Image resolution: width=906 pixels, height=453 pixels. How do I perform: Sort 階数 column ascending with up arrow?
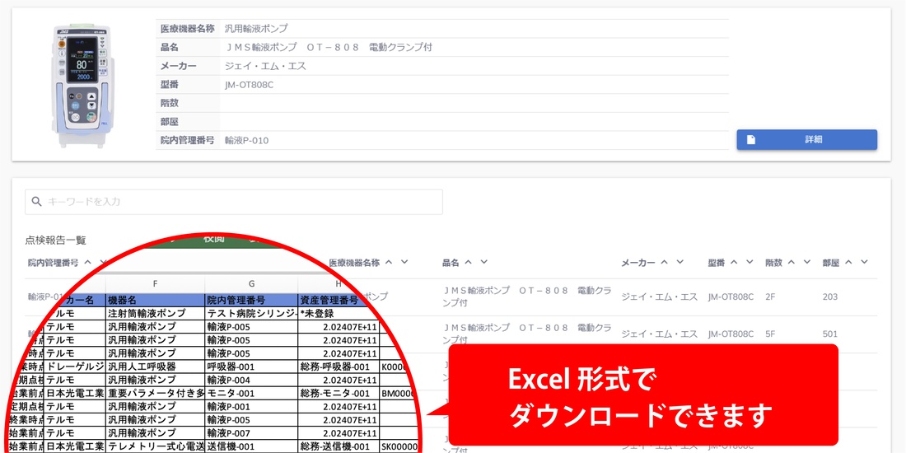pyautogui.click(x=792, y=262)
